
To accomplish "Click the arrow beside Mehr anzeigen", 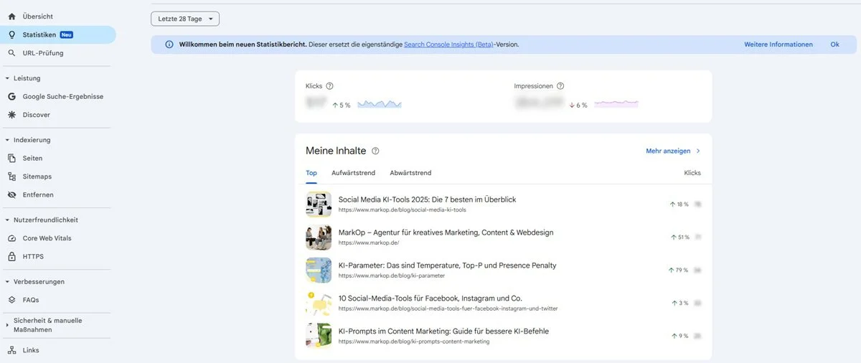I will click(698, 151).
